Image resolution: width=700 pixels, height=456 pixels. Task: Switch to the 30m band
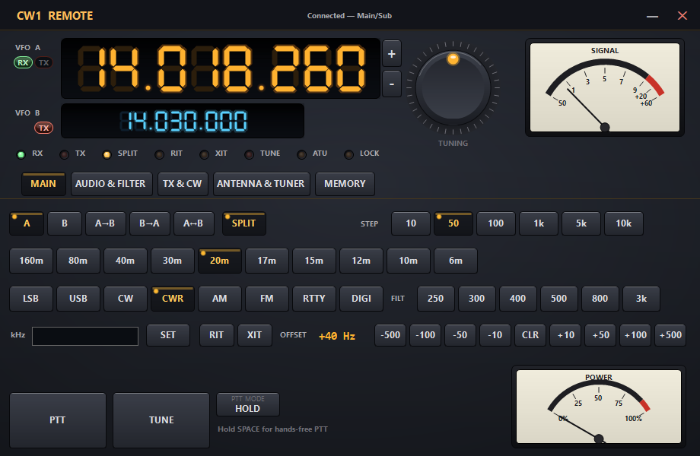172,261
